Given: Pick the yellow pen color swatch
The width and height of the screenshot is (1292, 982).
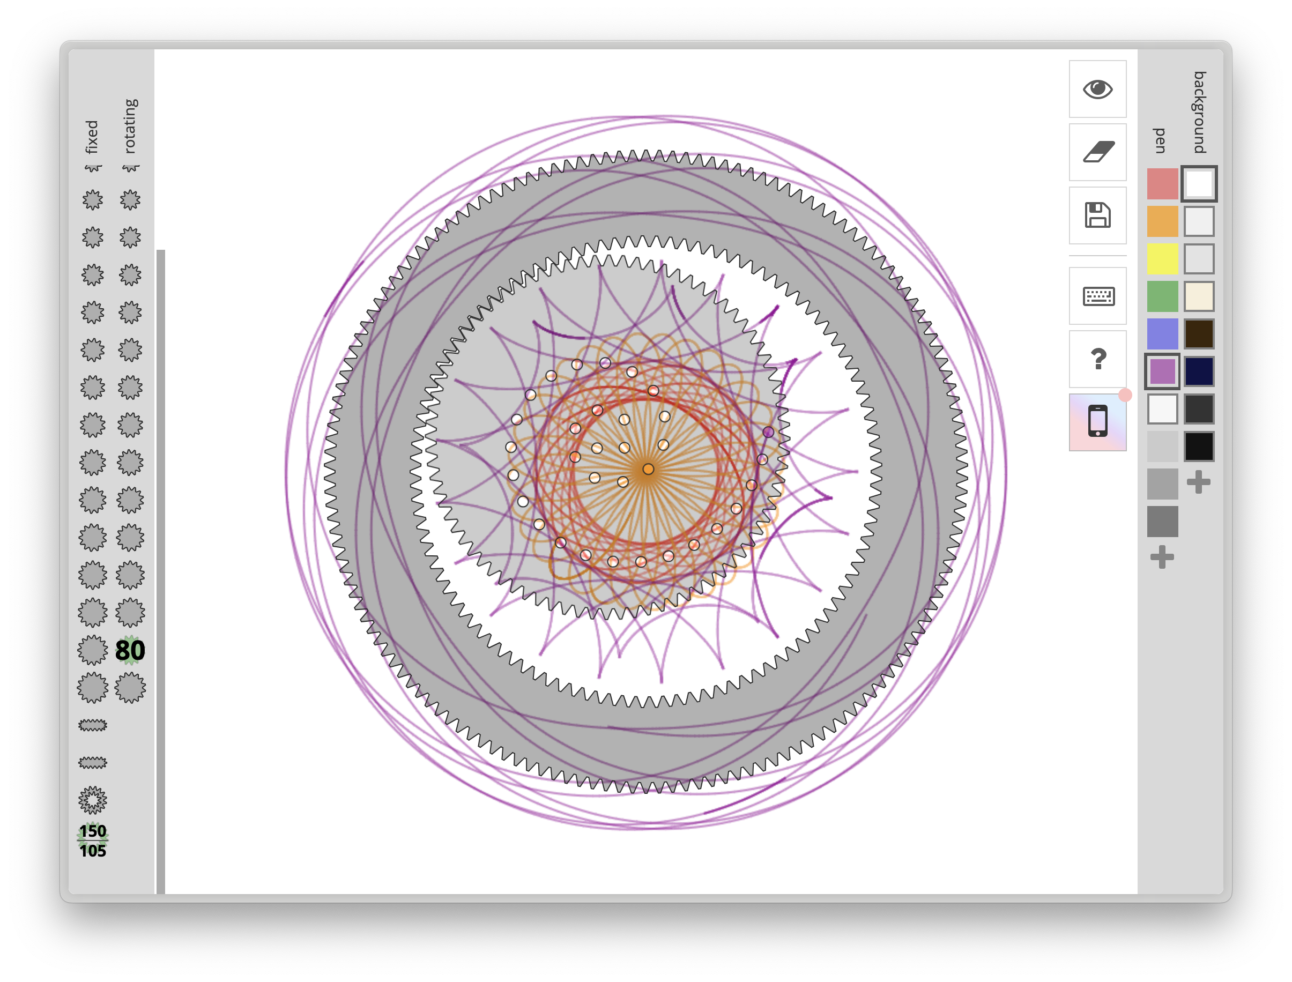Looking at the screenshot, I should [x=1162, y=259].
